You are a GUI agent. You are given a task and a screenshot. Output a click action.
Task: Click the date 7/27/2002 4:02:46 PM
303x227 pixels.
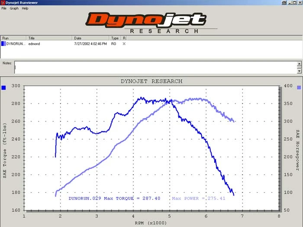pos(90,44)
